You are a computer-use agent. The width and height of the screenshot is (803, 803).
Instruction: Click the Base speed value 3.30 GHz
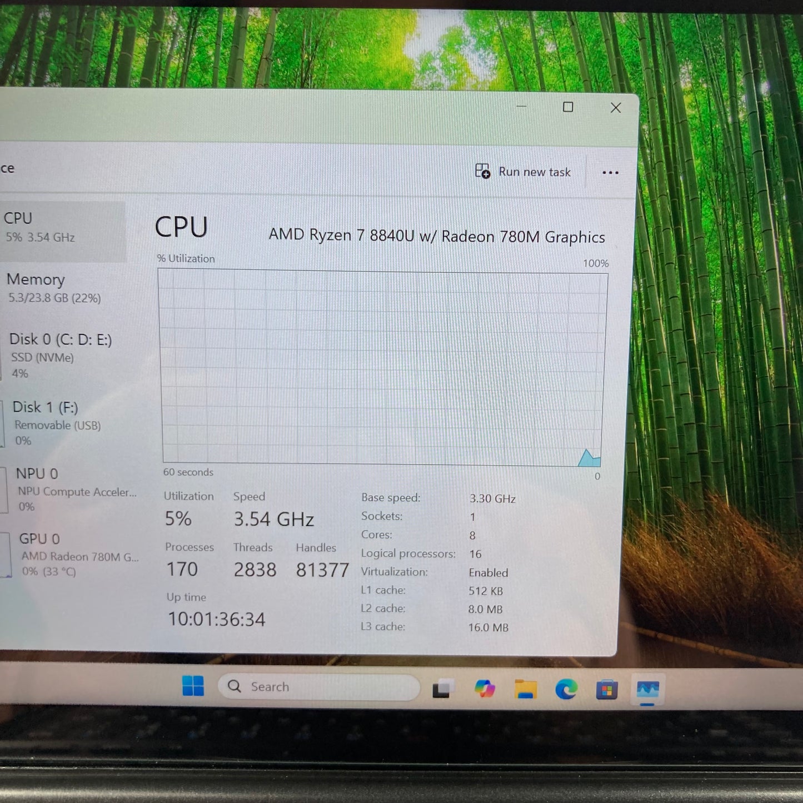tap(492, 498)
